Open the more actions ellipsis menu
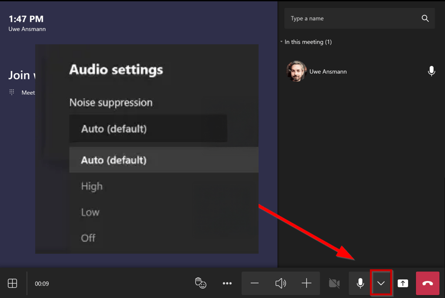445x298 pixels. click(227, 284)
